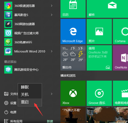Screen dimensions: 128x123
Task: Open the library photo news tile
Action: click(x=107, y=115)
